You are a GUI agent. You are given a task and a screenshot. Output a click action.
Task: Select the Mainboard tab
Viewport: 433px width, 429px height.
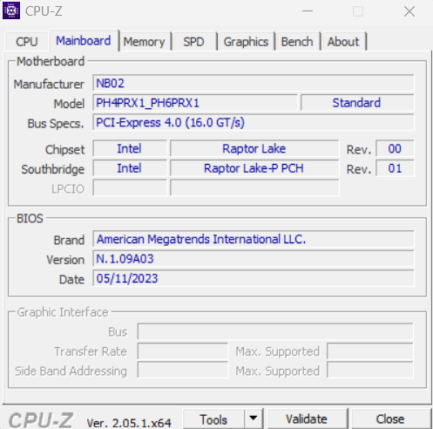(x=84, y=41)
